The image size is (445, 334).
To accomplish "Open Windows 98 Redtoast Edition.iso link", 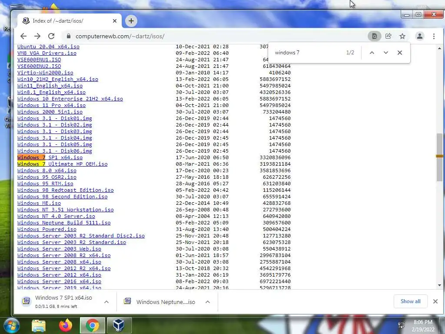I will (66, 190).
